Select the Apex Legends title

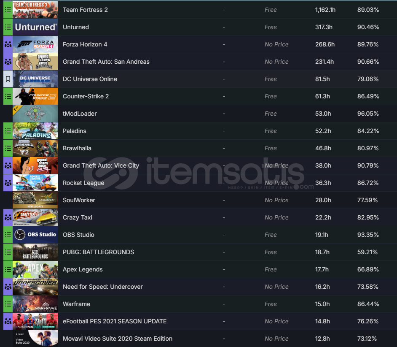click(83, 269)
